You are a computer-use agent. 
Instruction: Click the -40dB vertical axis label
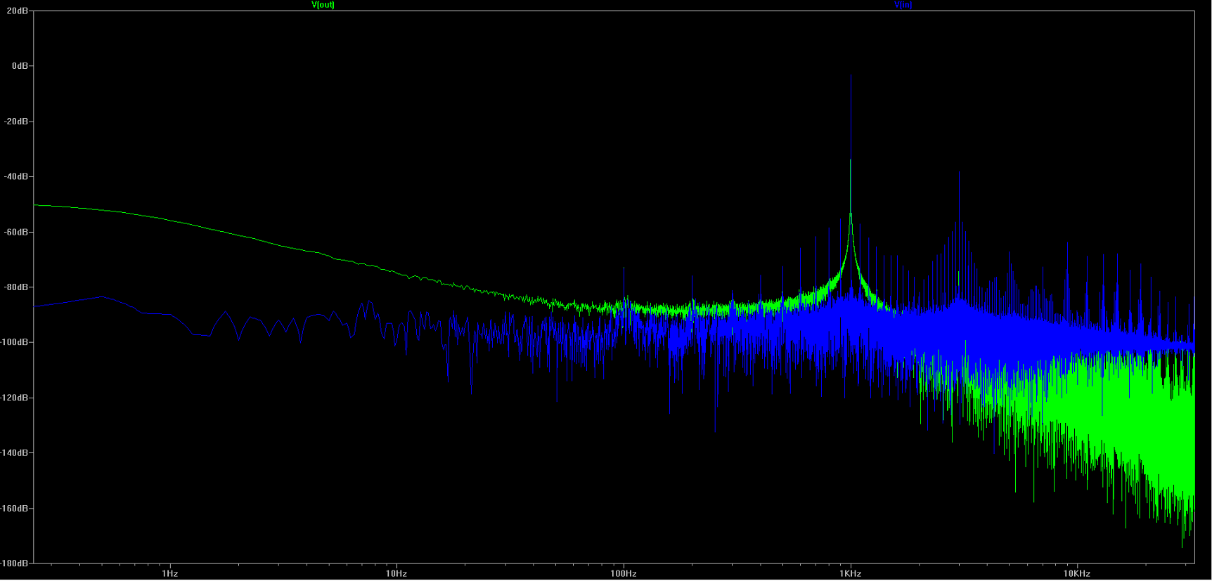[16, 176]
